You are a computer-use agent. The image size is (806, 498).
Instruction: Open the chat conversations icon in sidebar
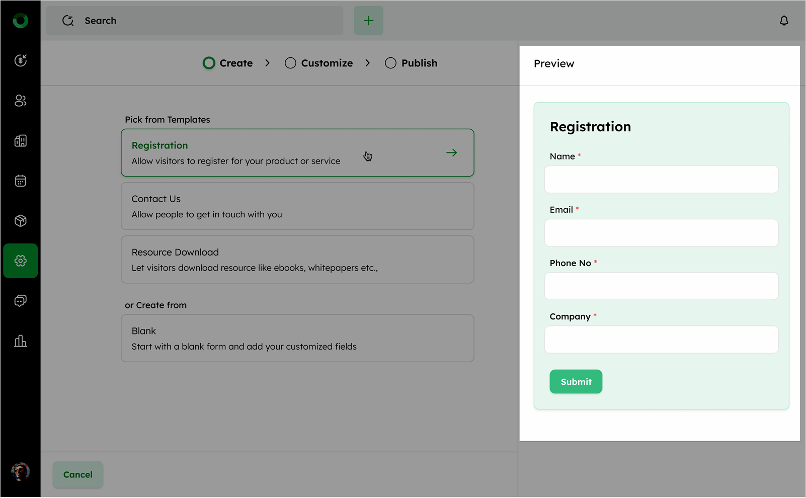20,301
